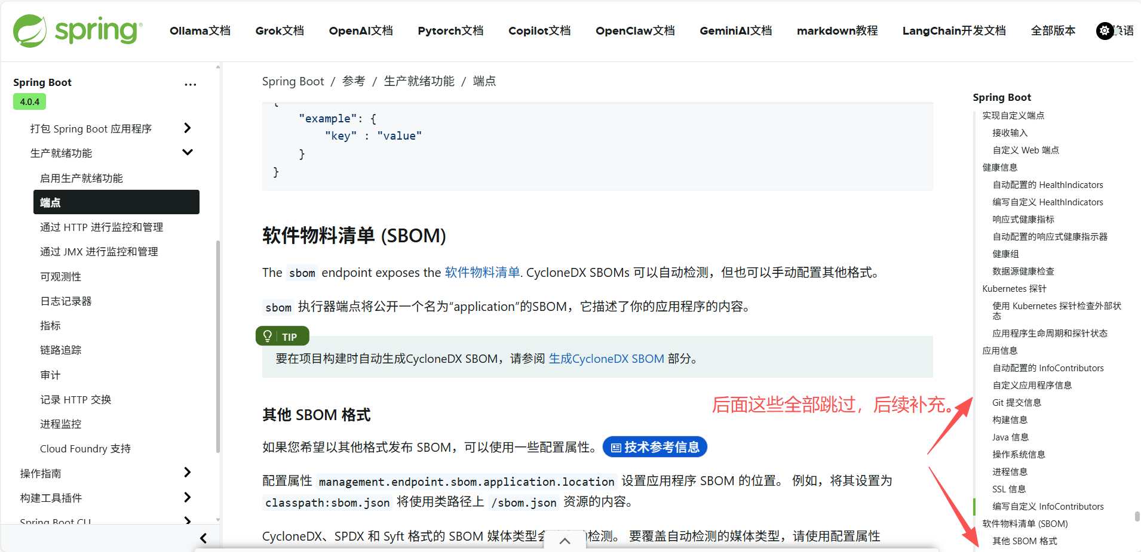Screen dimensions: 1141x552
Task: Open 记录 HTTP 交换 in sidebar
Action: [76, 399]
